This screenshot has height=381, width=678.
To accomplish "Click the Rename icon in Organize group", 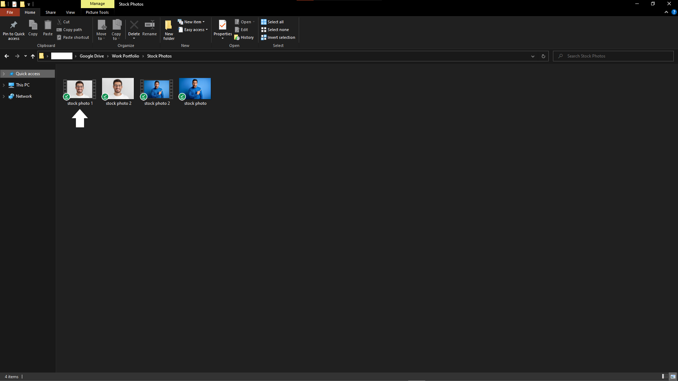I will (149, 25).
